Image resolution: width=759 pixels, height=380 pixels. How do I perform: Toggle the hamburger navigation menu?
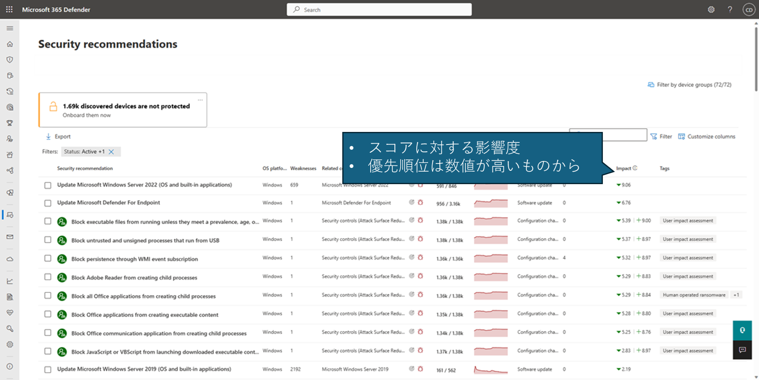coord(10,28)
